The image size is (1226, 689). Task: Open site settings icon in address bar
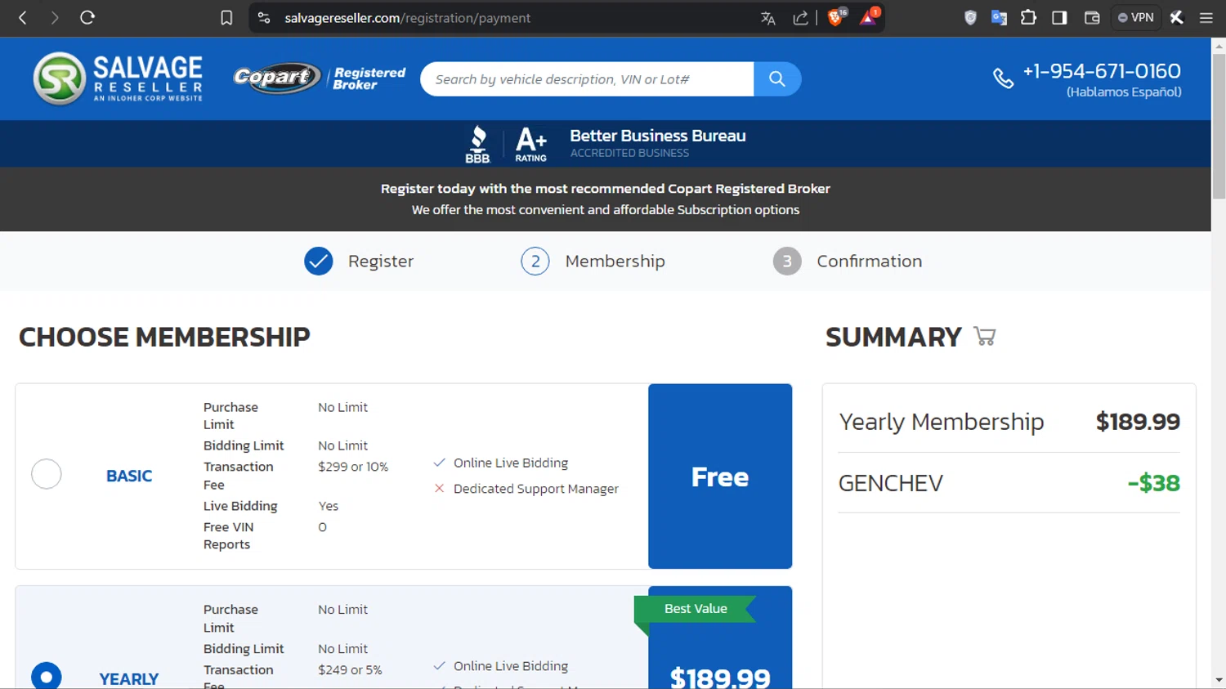[x=264, y=17]
